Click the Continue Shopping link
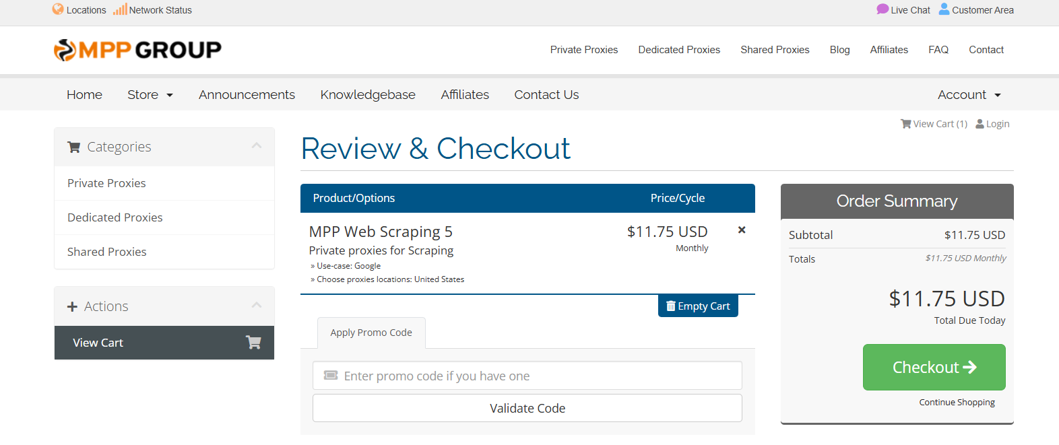Screen dimensions: 1059x445 click(957, 402)
